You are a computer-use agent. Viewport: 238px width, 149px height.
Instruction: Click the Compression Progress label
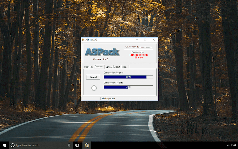pyautogui.click(x=113, y=73)
